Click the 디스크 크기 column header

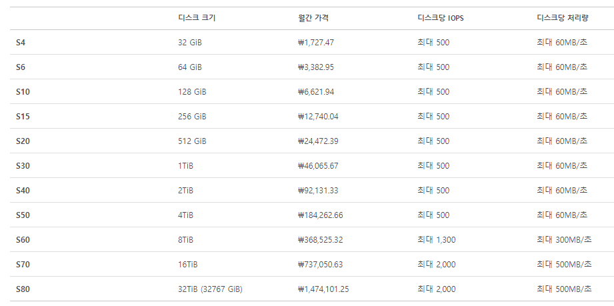(196, 18)
